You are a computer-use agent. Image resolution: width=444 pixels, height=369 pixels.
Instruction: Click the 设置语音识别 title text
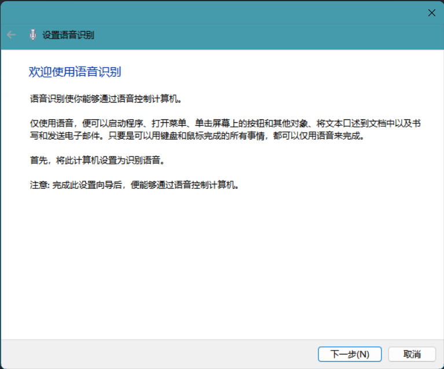click(x=68, y=35)
